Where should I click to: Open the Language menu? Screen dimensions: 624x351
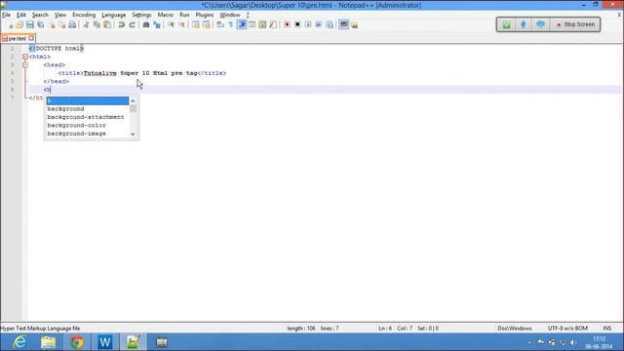coord(114,15)
